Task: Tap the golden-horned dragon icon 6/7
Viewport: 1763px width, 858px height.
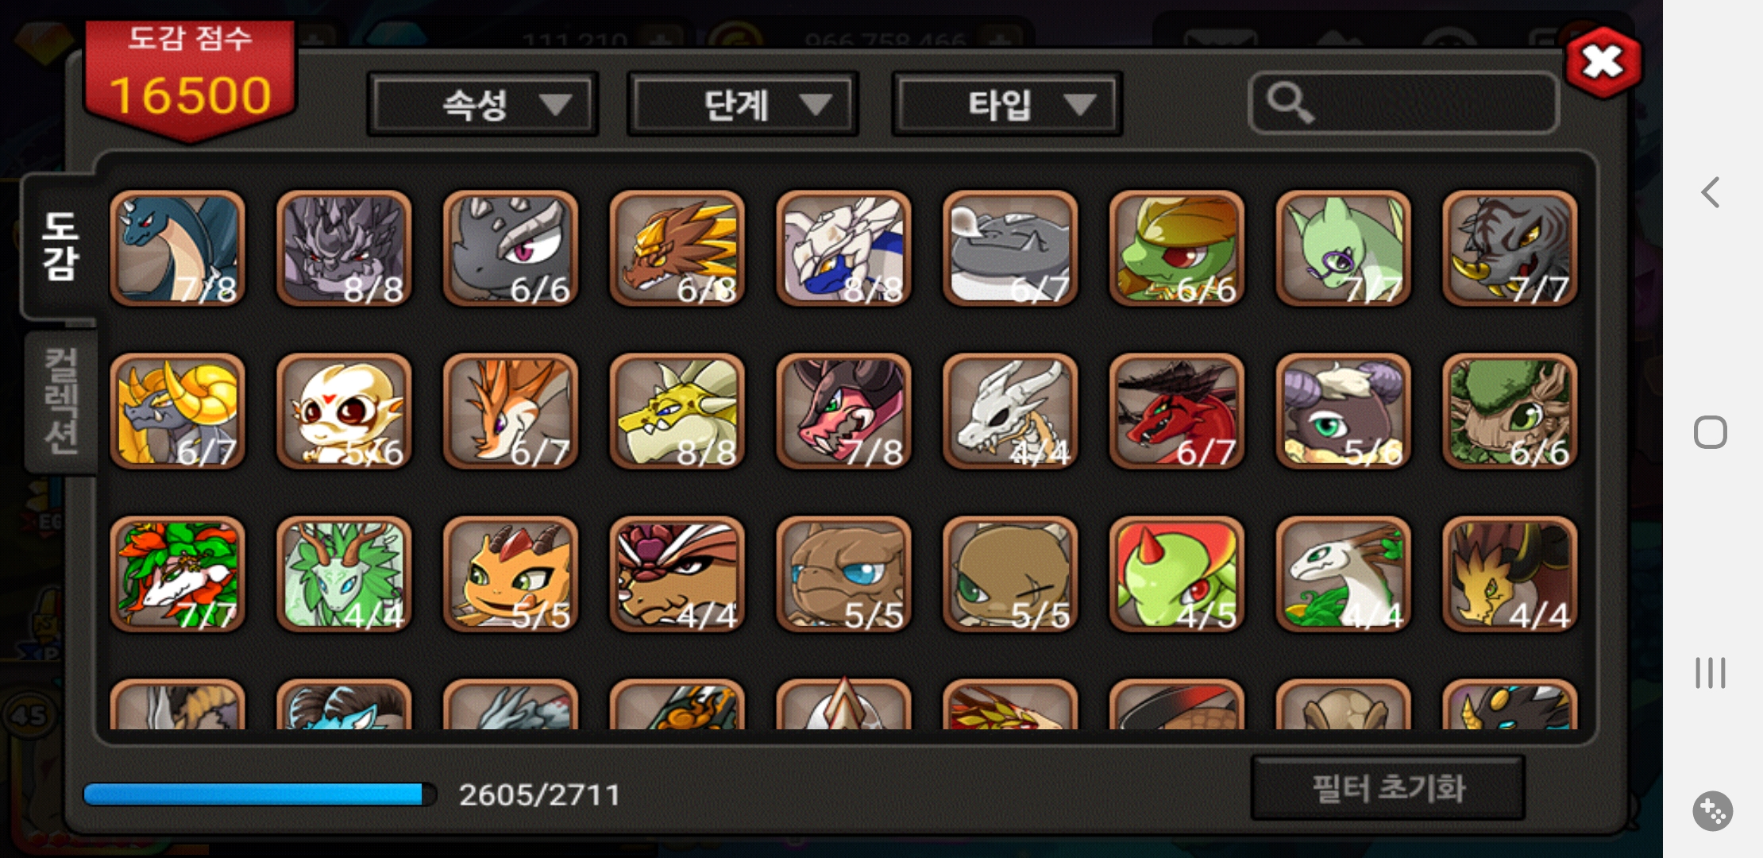Action: pyautogui.click(x=178, y=412)
